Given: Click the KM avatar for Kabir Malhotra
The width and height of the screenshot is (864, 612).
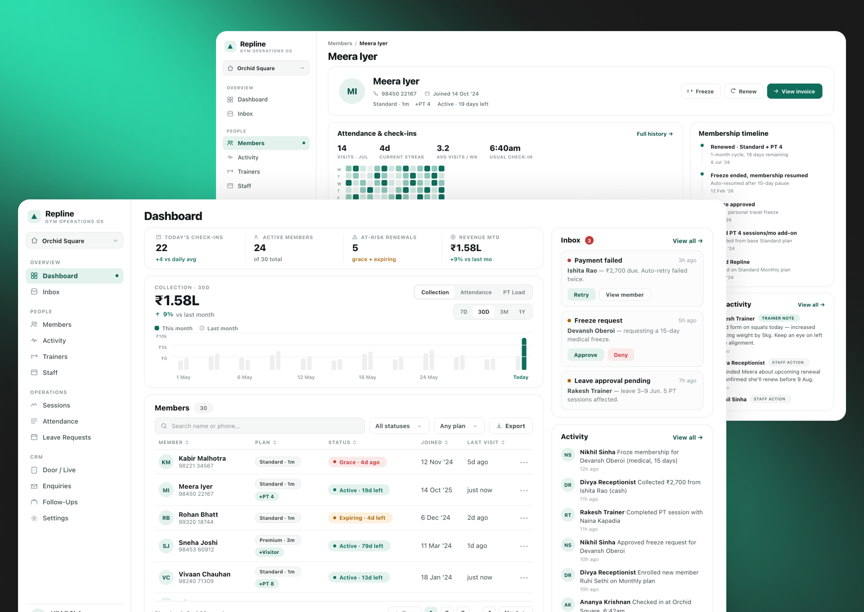Looking at the screenshot, I should pyautogui.click(x=166, y=462).
